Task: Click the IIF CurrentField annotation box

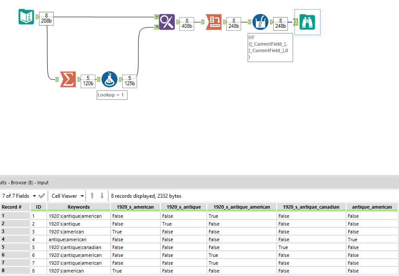Action: 270,47
